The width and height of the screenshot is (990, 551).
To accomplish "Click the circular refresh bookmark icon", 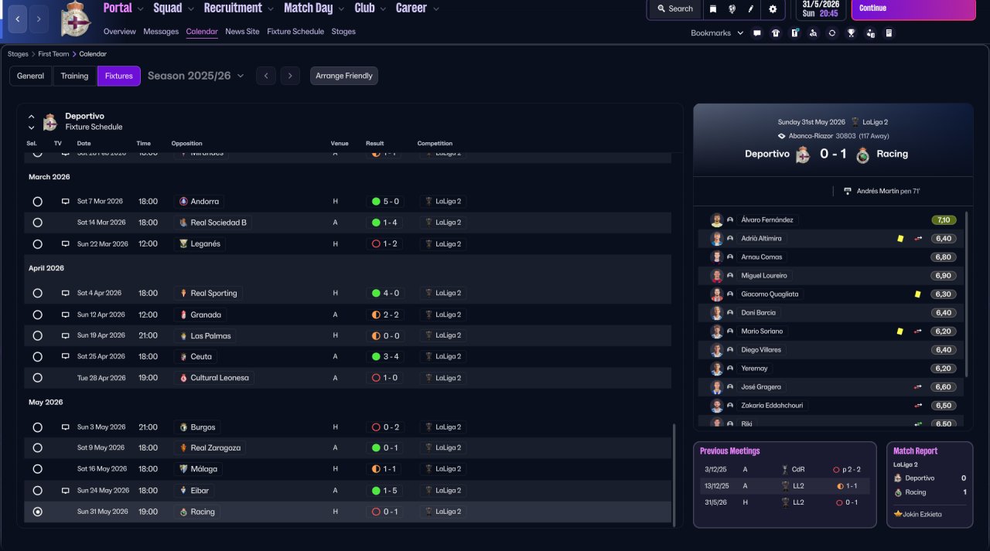I will coord(832,33).
